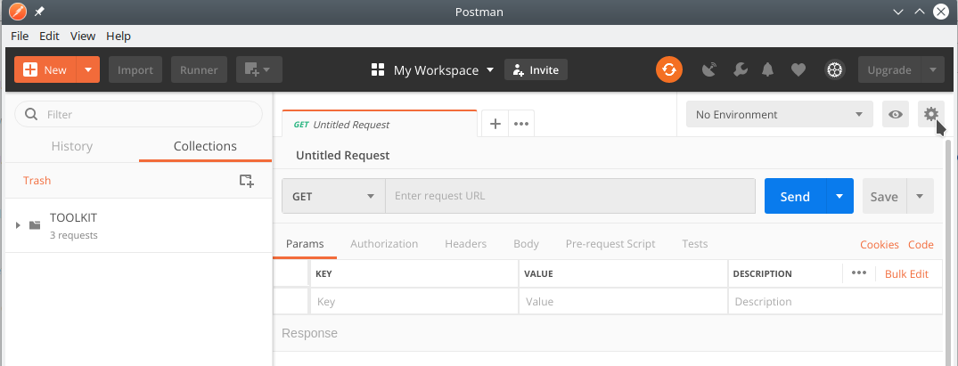Click the orange New button
The width and height of the screenshot is (958, 366).
(45, 70)
